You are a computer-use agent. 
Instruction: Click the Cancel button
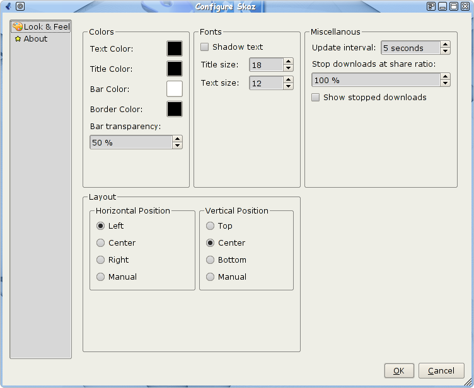pos(441,371)
